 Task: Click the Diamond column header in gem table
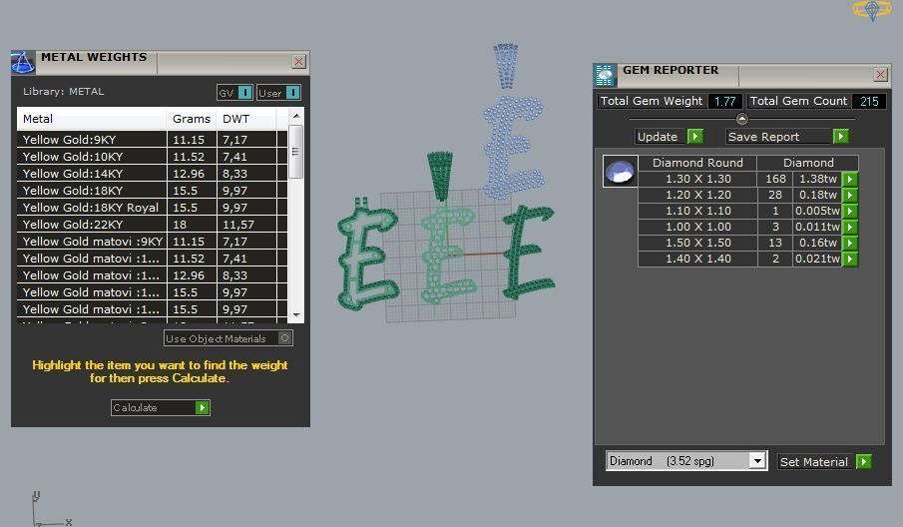808,163
